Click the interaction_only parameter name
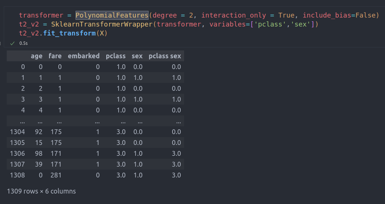 tap(233, 15)
